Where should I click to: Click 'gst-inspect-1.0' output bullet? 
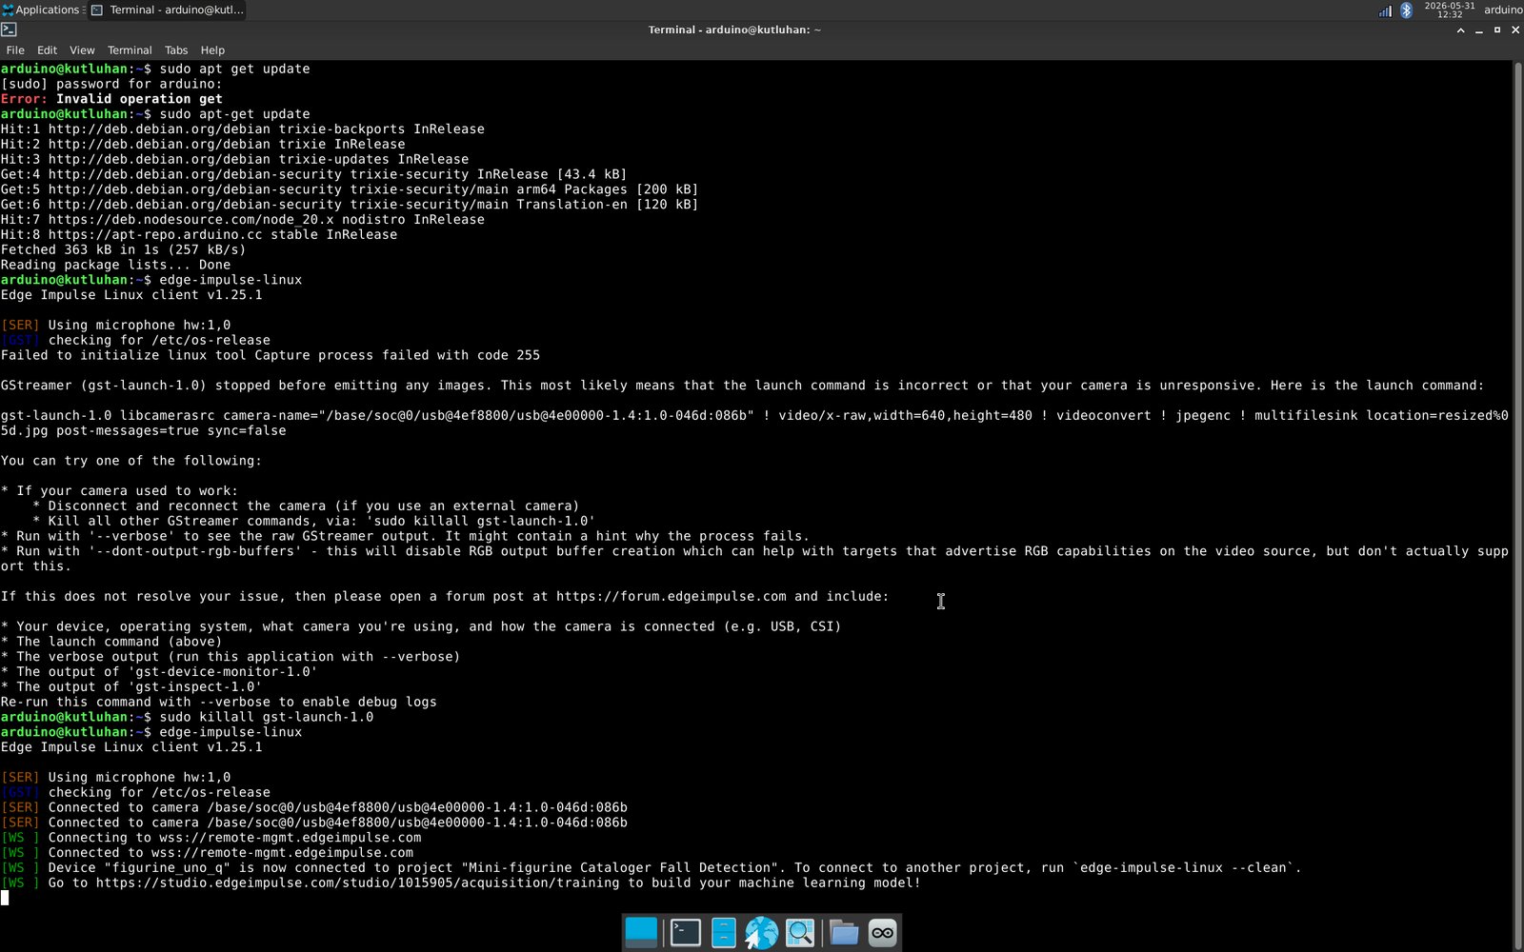[131, 687]
